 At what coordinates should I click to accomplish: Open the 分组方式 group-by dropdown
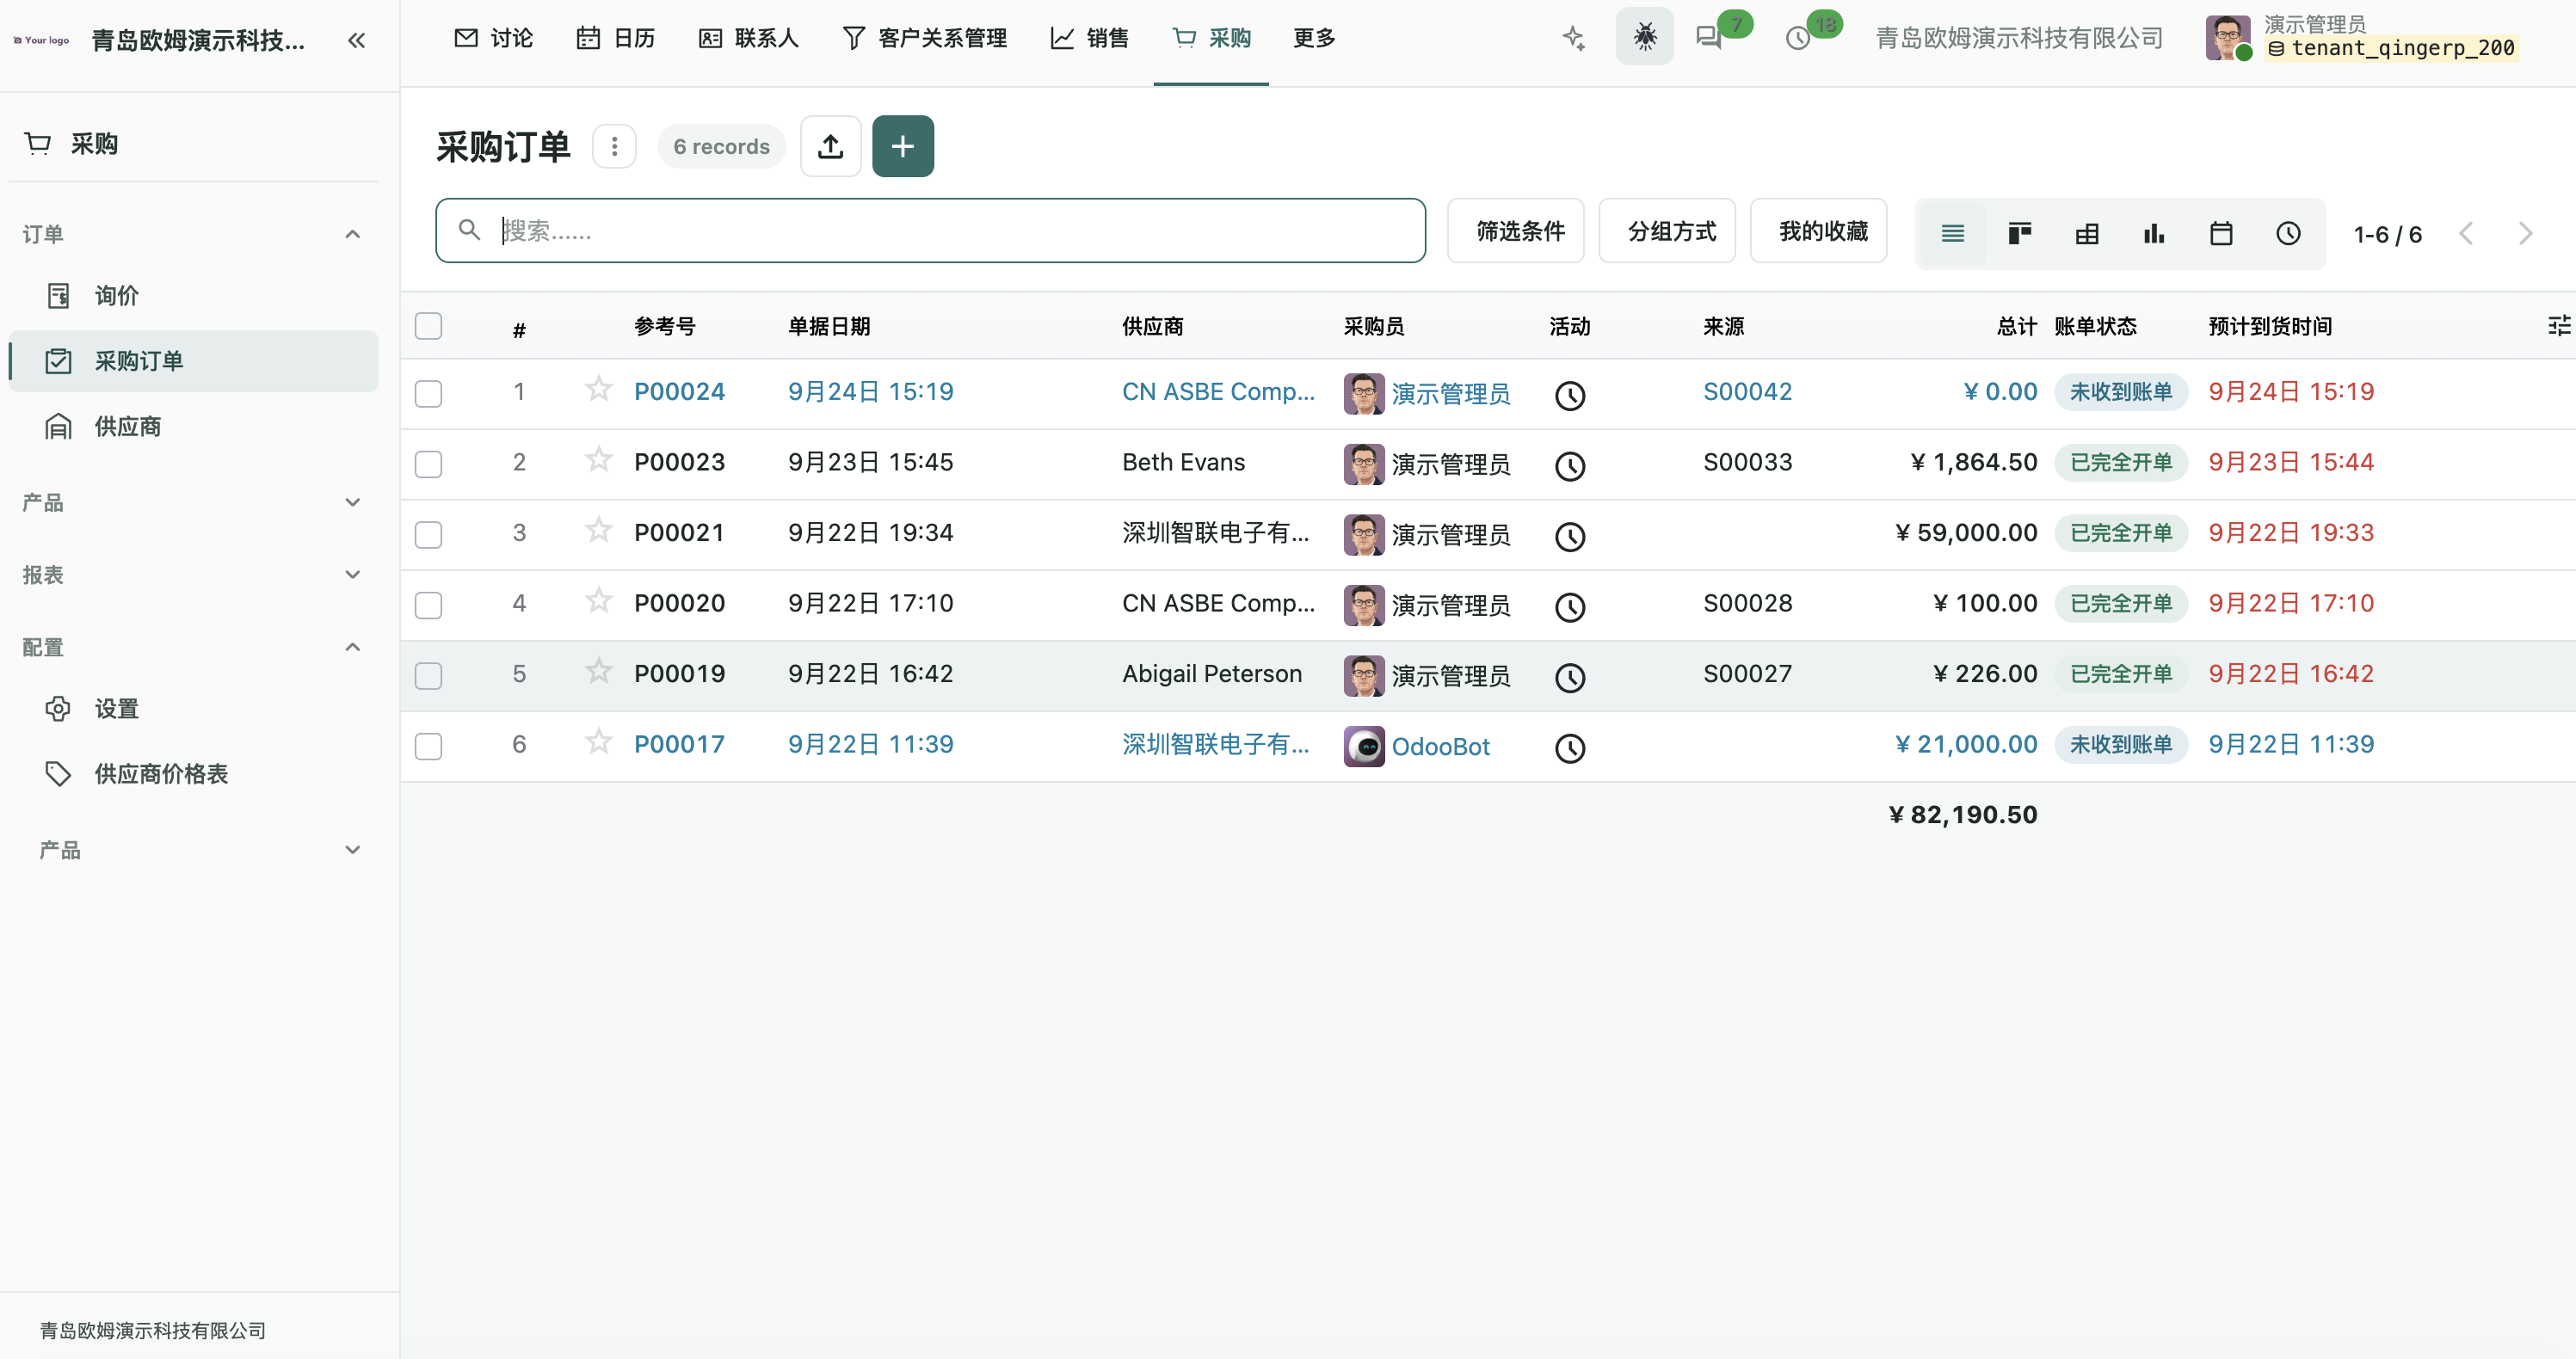[1666, 231]
